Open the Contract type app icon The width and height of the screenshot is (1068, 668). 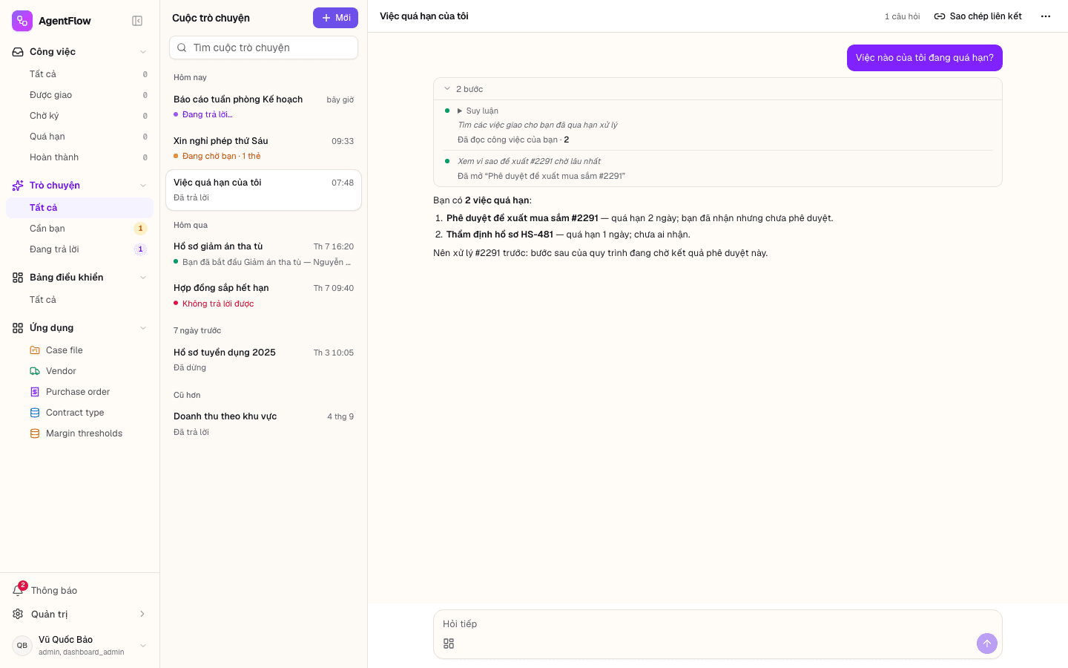(x=35, y=413)
